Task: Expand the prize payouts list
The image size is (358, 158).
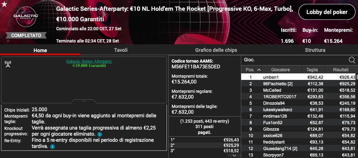Action: point(235,155)
